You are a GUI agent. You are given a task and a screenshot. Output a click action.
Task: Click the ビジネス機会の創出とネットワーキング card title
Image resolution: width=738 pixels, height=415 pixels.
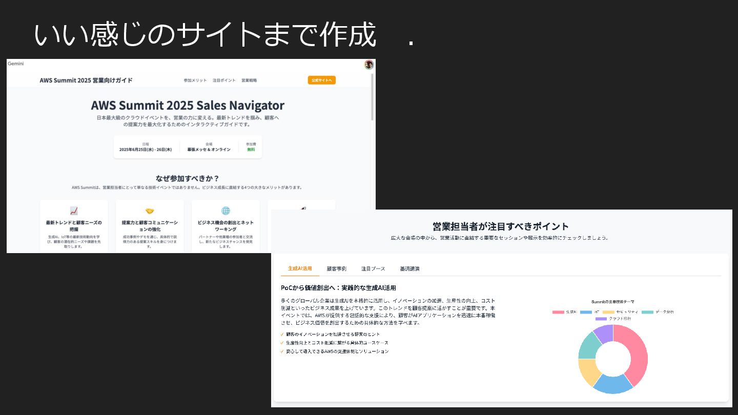[225, 226]
